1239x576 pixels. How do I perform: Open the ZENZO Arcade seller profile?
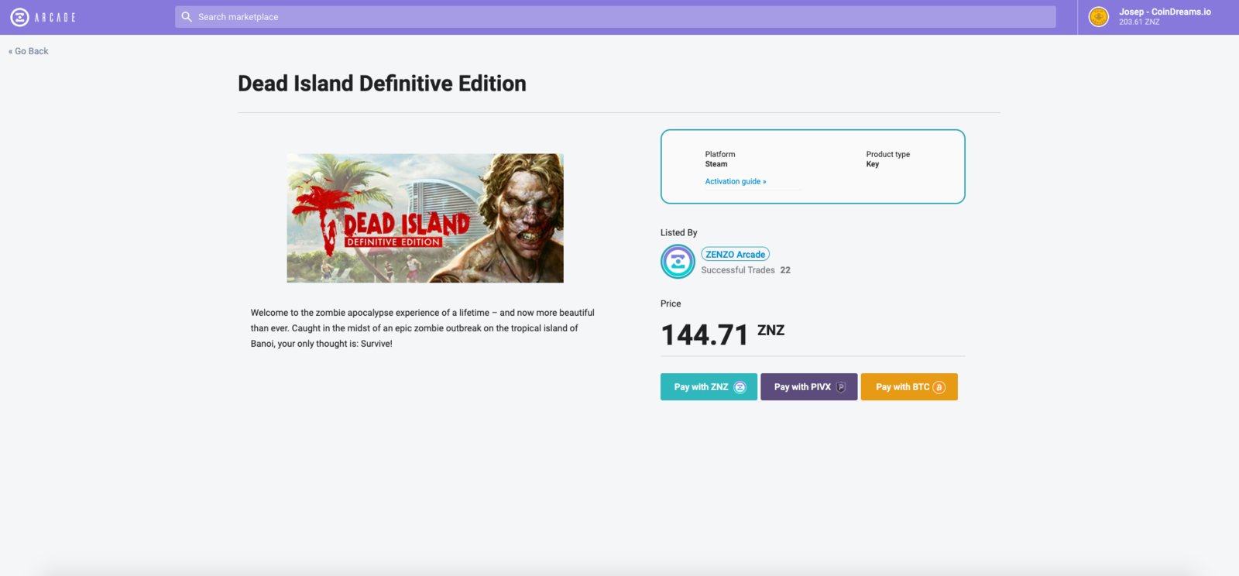click(x=735, y=254)
